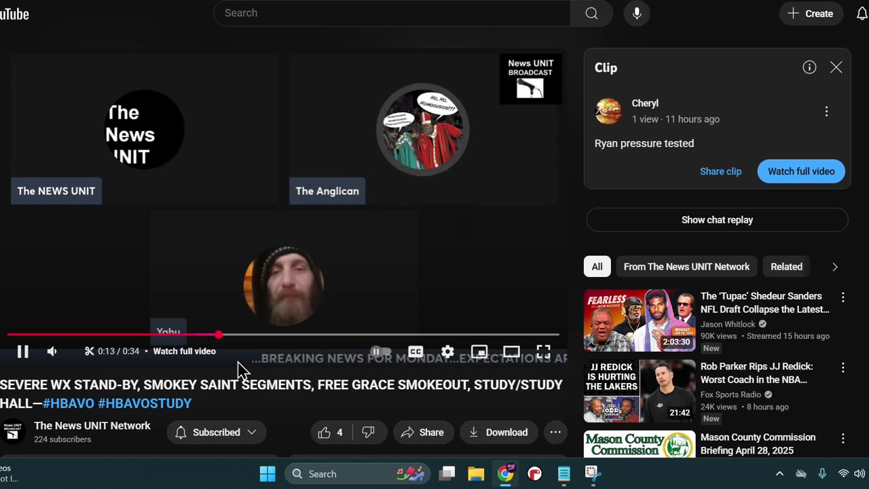Click #HBAVOSTUDY hashtag link

[x=145, y=403]
